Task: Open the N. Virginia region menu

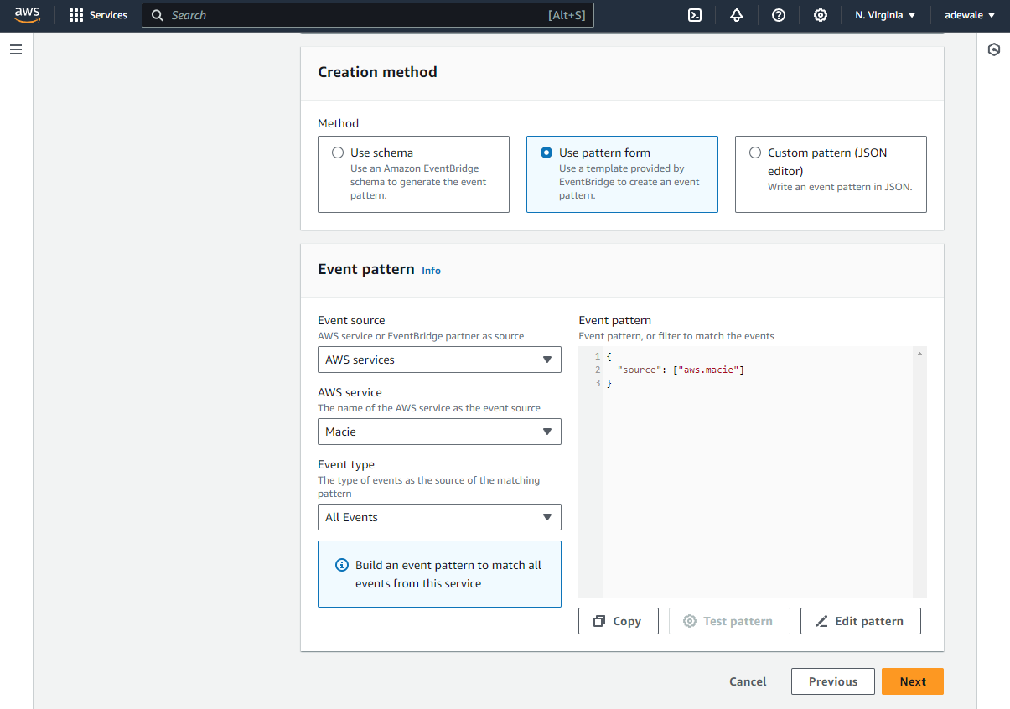Action: pos(885,15)
